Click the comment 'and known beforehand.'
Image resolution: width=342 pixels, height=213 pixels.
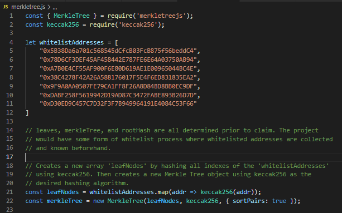[x=68, y=148]
